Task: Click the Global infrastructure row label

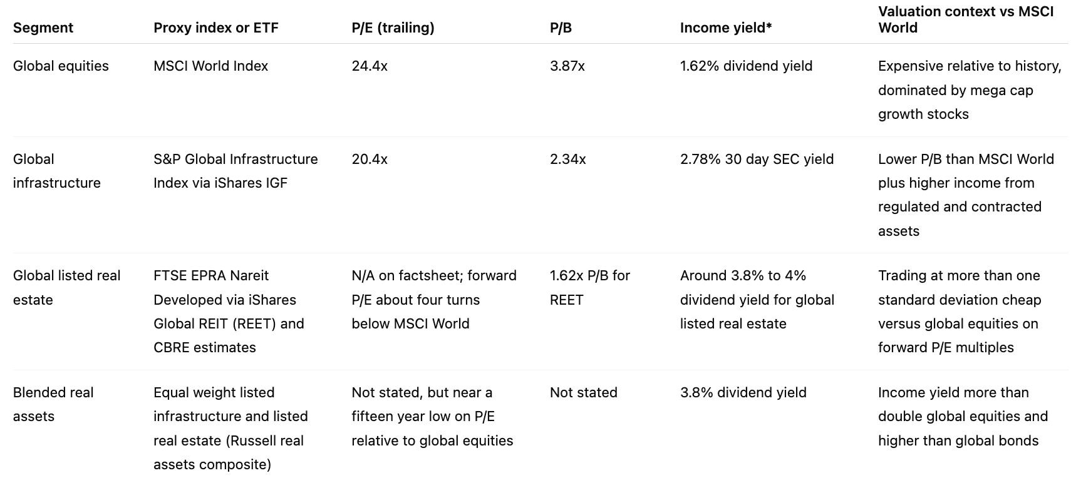Action: point(56,171)
